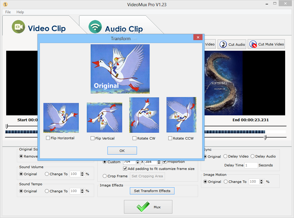Open the File menu
The height and width of the screenshot is (218, 294).
pos(8,12)
